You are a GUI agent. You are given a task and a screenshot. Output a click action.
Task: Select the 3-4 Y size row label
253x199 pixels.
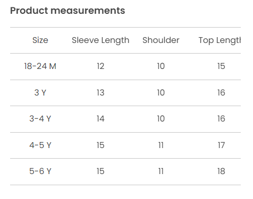tap(40, 119)
